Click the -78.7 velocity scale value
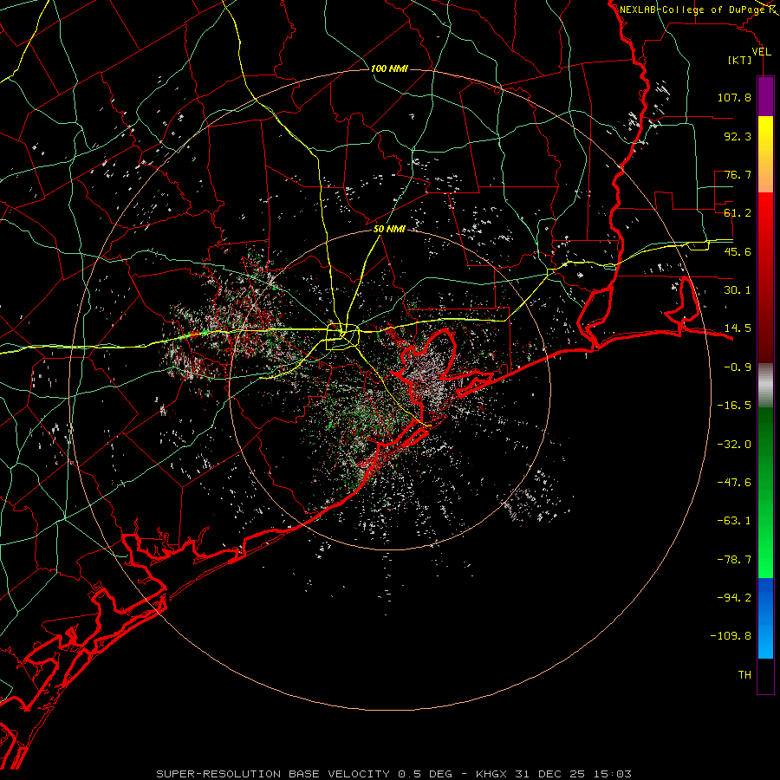 tap(734, 560)
